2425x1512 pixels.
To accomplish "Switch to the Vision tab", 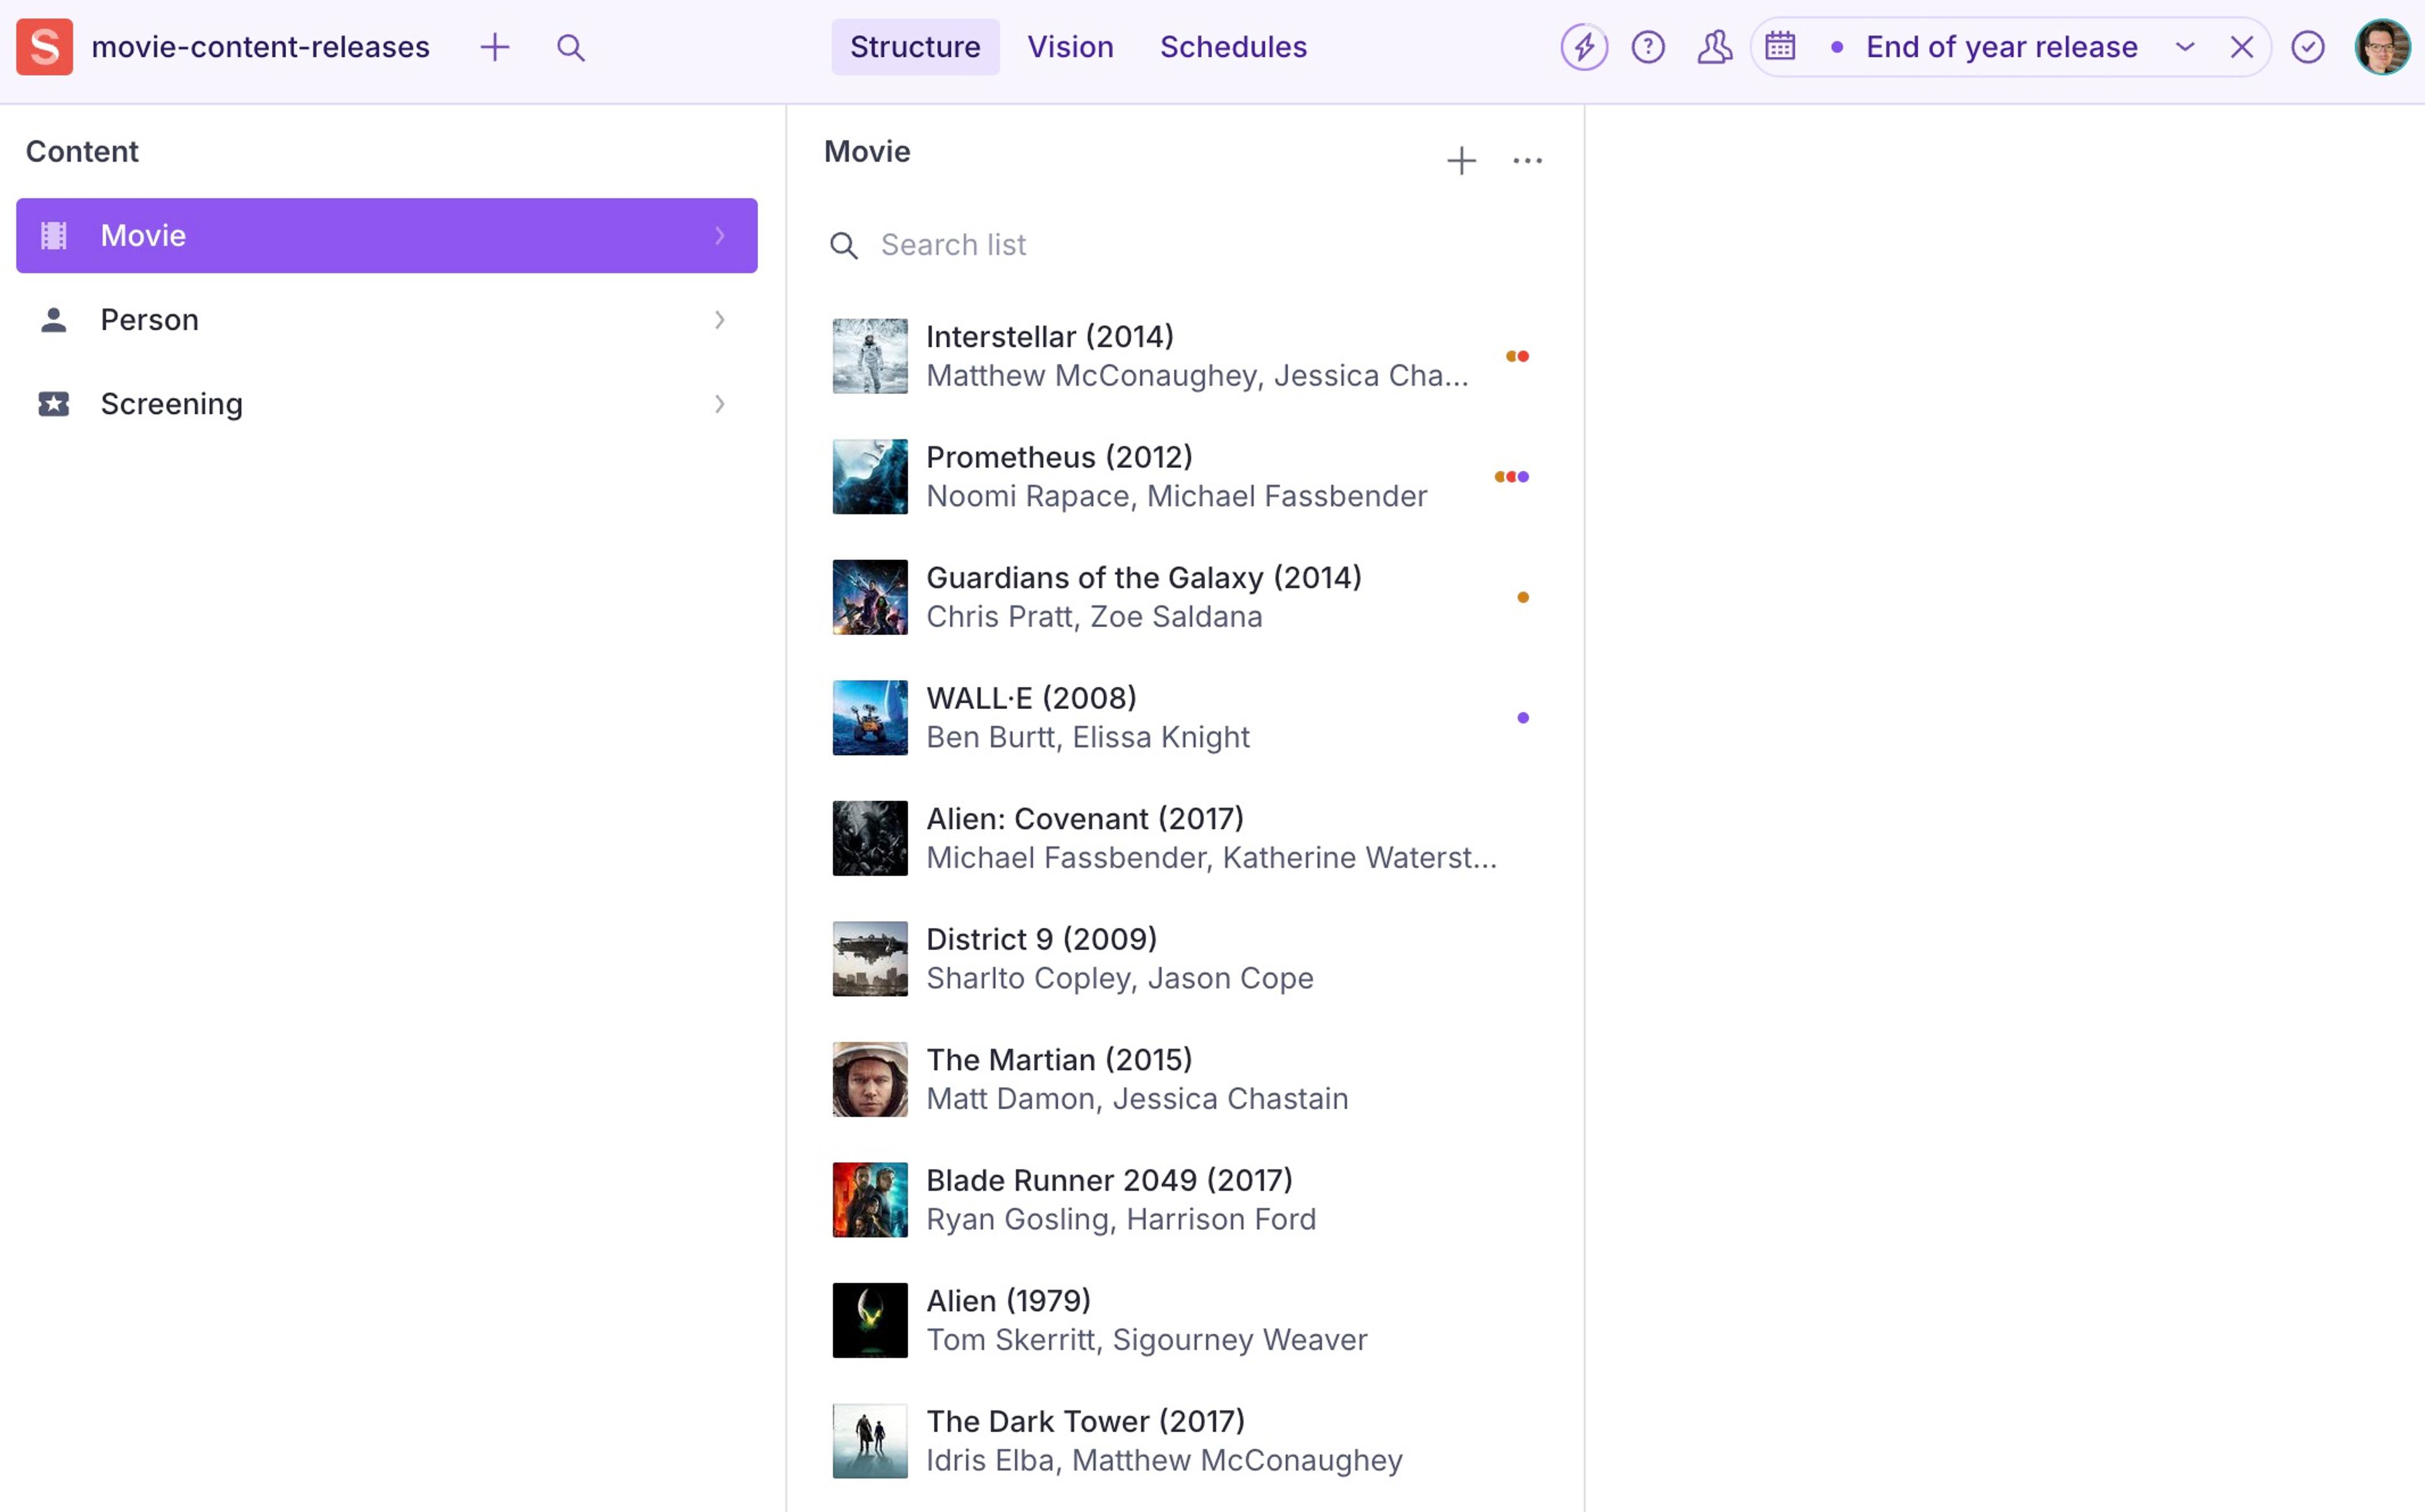I will pos(1070,47).
